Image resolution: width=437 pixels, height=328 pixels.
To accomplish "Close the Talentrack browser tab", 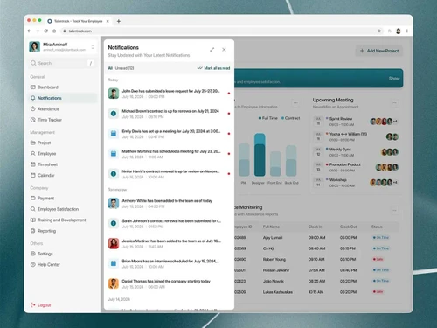I will [108, 21].
